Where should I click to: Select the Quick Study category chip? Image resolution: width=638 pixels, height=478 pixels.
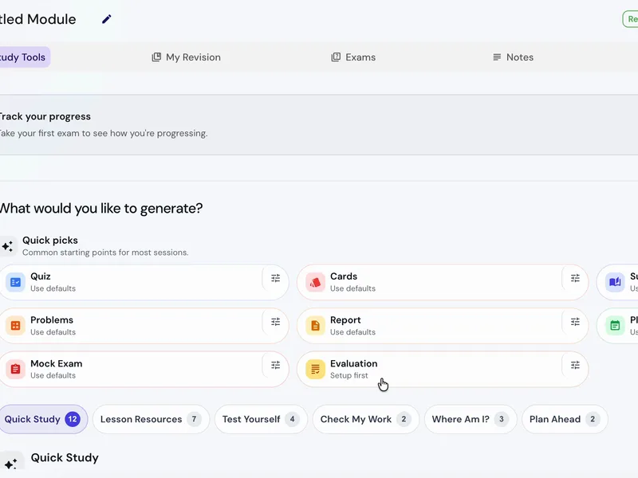tap(43, 419)
